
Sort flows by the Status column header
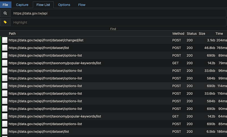192,33
